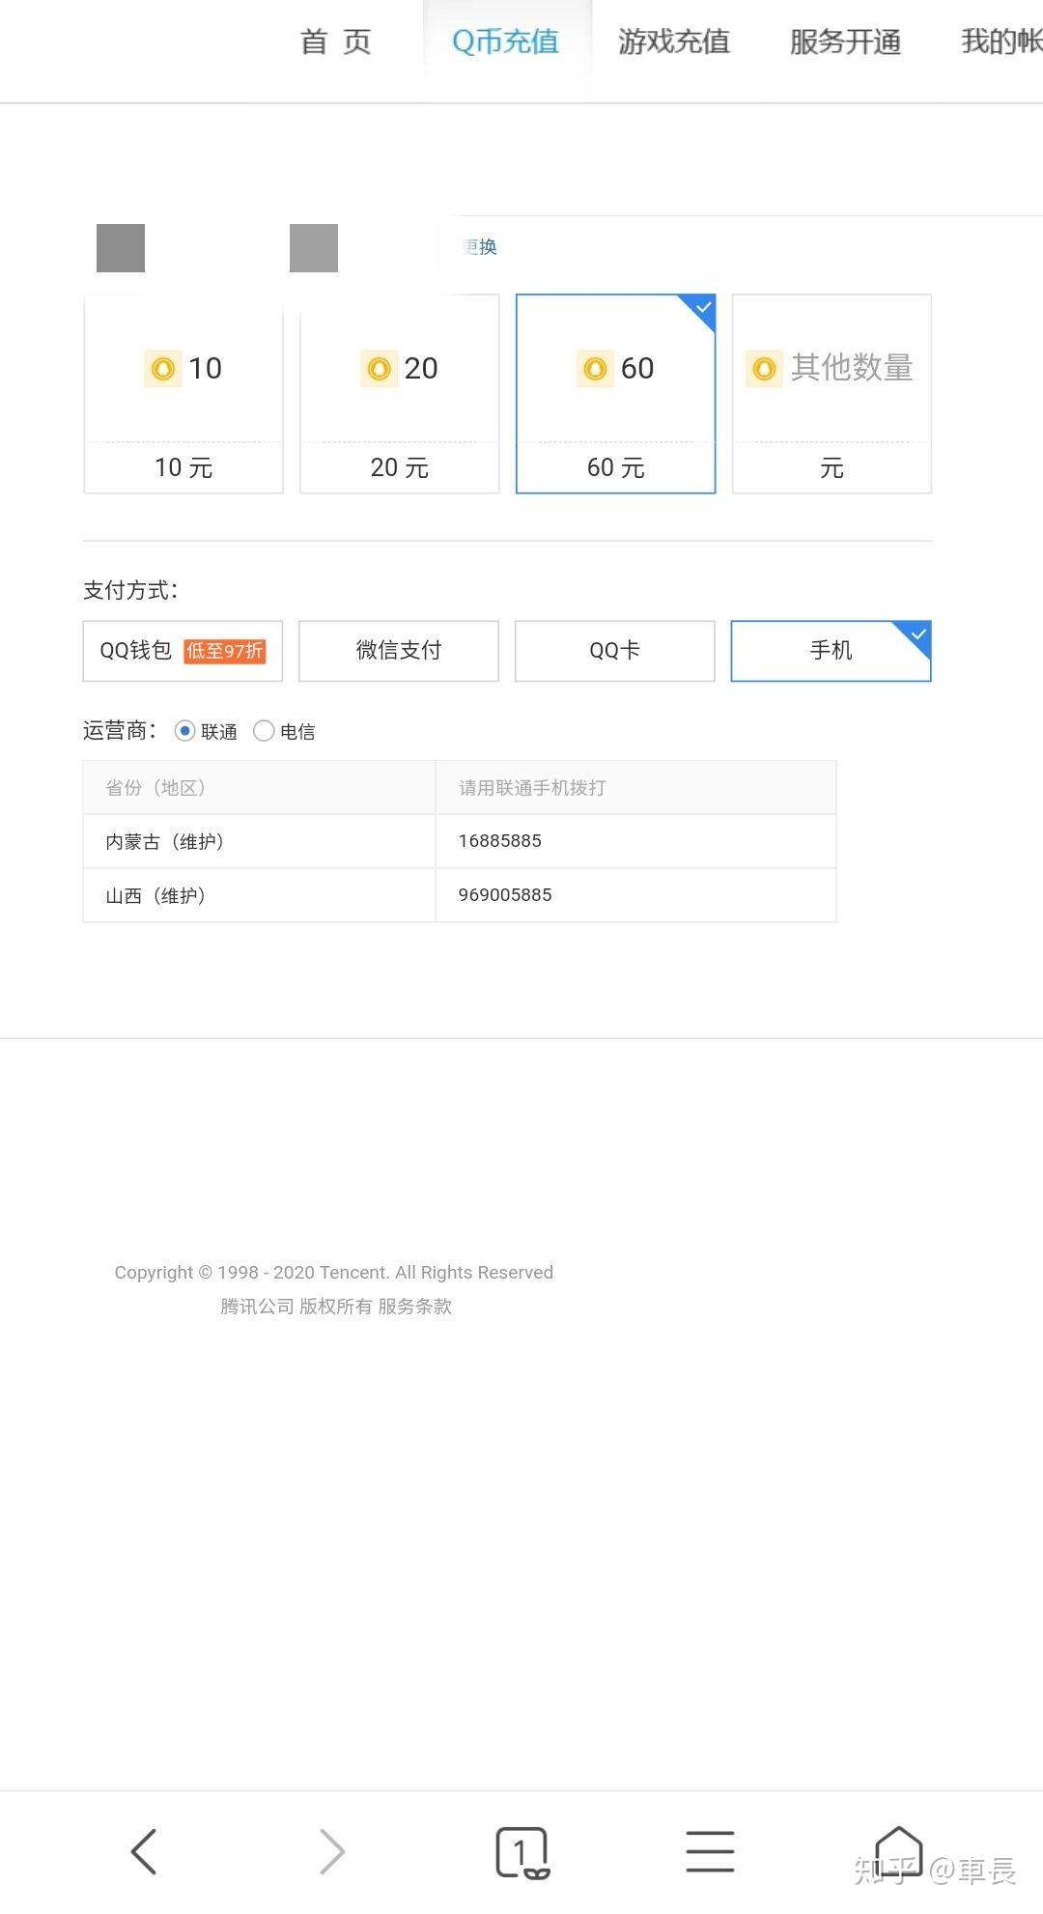Select the 60 Q coin card
This screenshot has width=1043, height=1914.
616,394
